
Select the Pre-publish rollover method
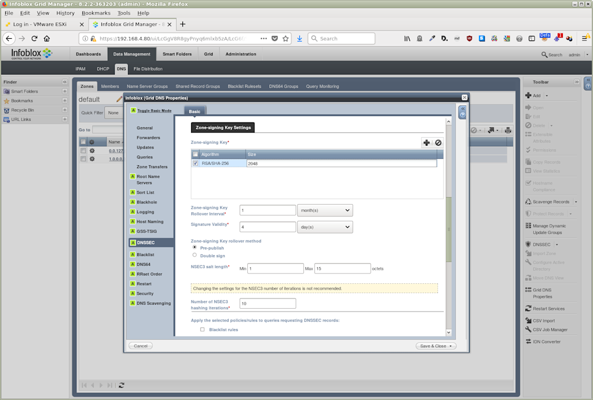click(x=195, y=247)
